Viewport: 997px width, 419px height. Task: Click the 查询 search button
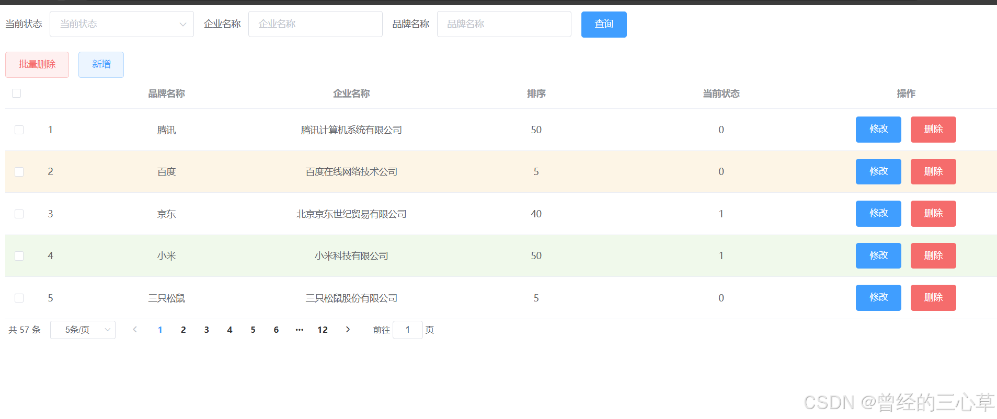604,24
